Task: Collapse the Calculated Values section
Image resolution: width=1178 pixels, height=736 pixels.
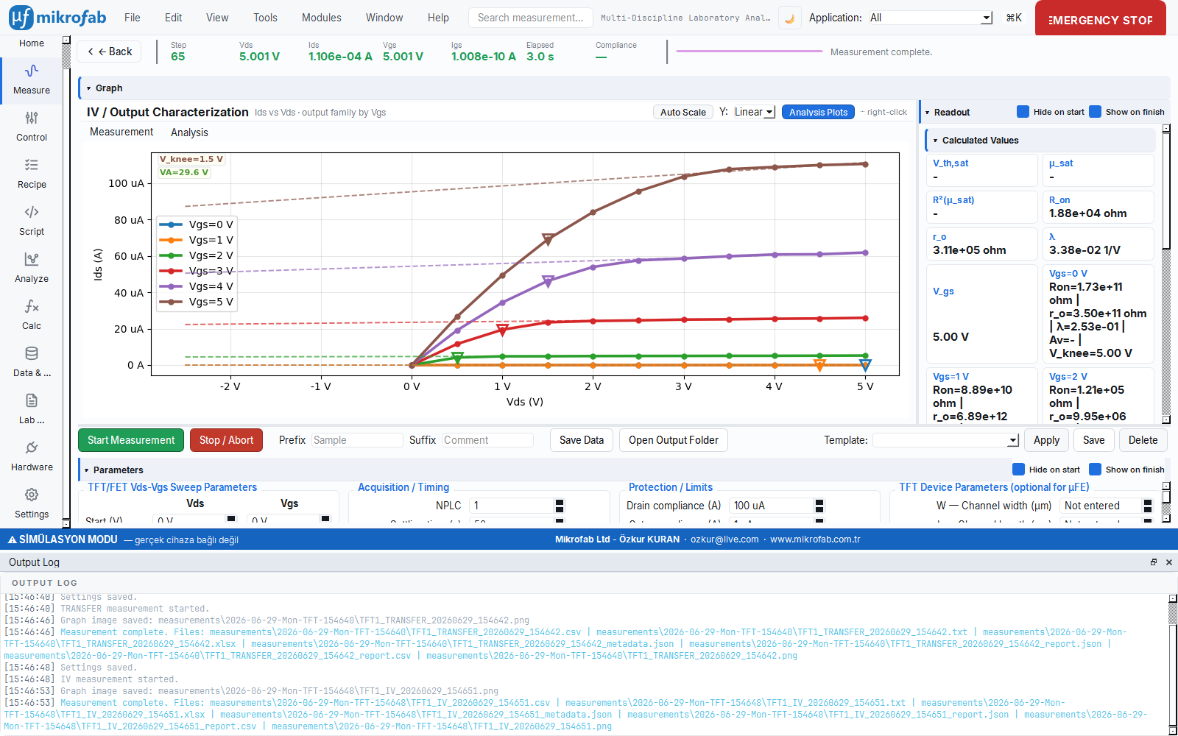Action: click(936, 141)
